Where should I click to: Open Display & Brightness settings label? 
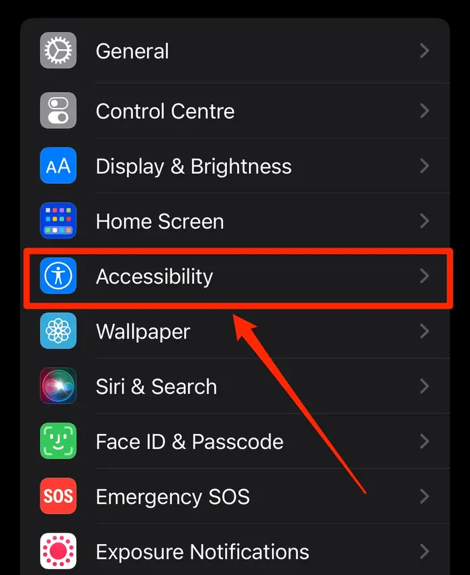point(194,167)
